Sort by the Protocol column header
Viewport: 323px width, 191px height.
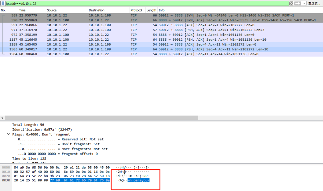tap(137, 10)
